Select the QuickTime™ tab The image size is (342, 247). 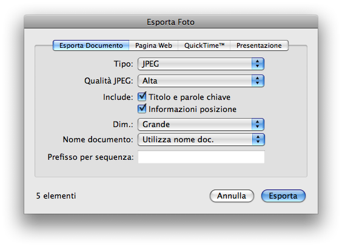click(204, 45)
